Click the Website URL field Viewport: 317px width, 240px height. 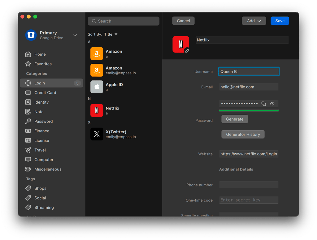click(x=249, y=154)
